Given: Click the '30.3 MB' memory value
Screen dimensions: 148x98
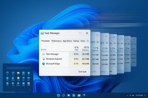Looking at the screenshot, I should tap(86, 54).
